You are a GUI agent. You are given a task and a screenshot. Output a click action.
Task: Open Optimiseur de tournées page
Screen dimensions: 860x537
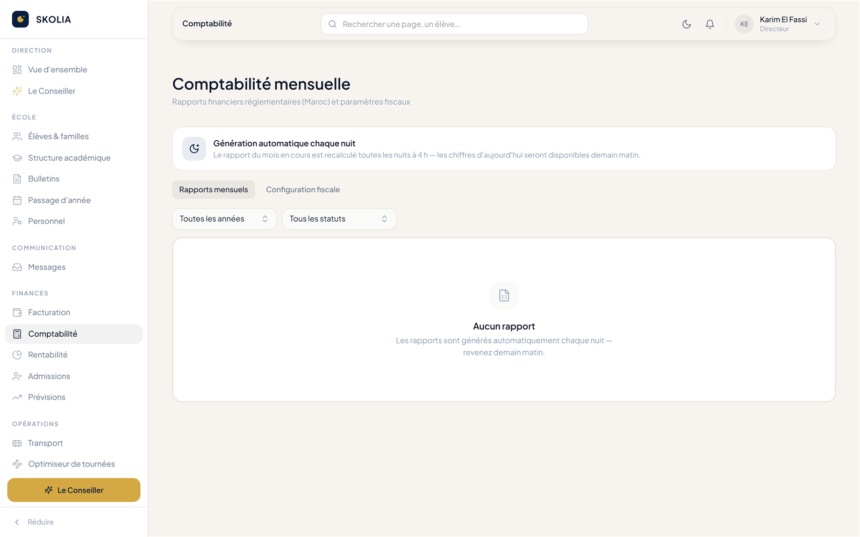74,464
